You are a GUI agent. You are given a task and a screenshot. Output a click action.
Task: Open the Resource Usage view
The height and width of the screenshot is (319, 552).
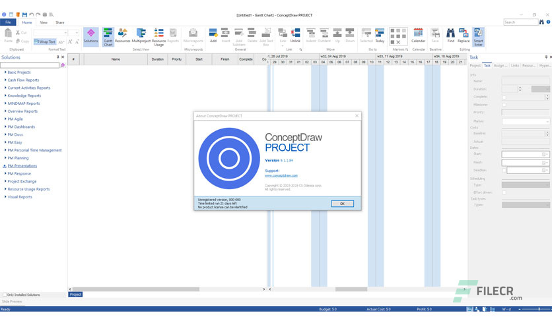tap(158, 37)
